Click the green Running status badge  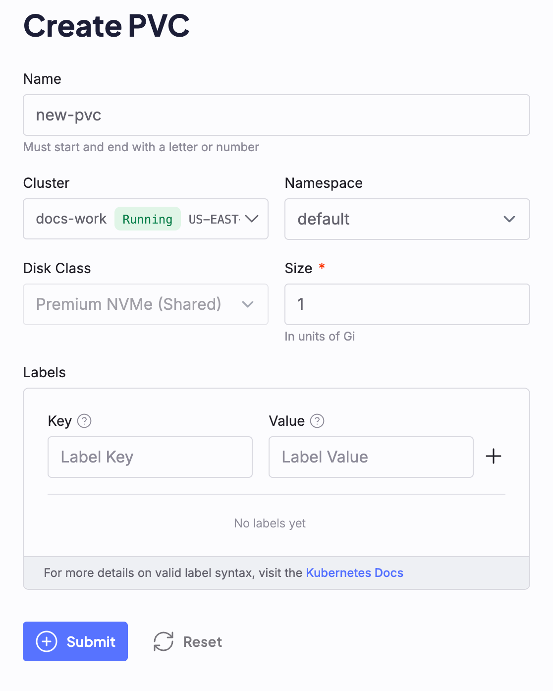pos(147,219)
